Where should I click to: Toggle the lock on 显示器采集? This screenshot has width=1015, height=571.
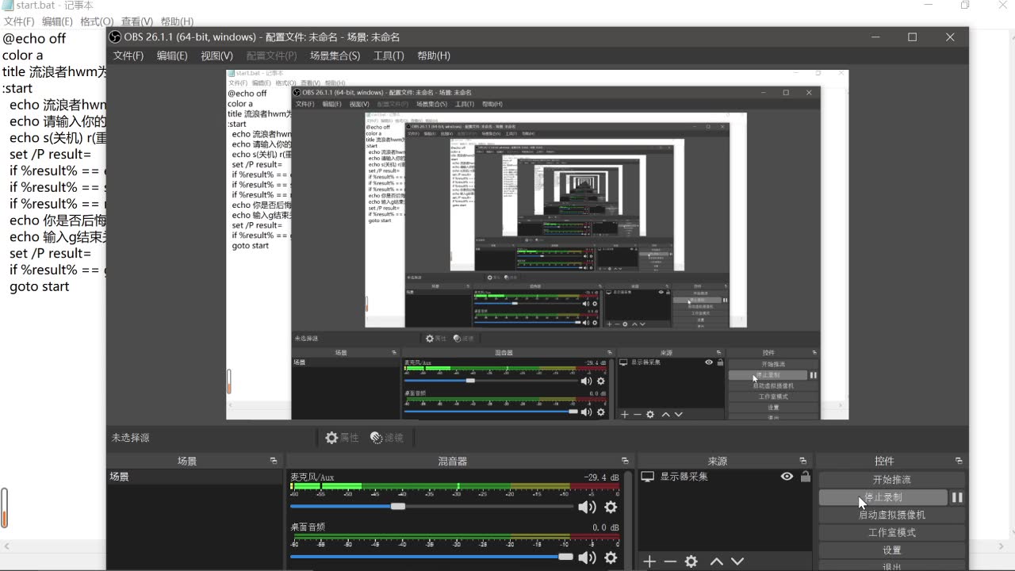click(x=806, y=477)
